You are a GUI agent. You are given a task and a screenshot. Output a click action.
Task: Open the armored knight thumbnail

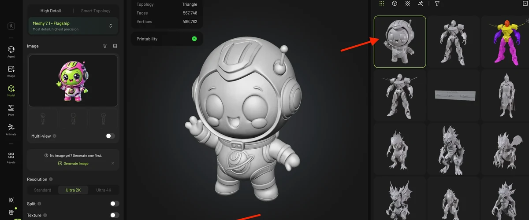(x=505, y=95)
